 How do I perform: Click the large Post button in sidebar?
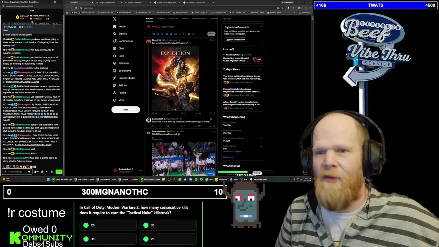click(x=126, y=110)
